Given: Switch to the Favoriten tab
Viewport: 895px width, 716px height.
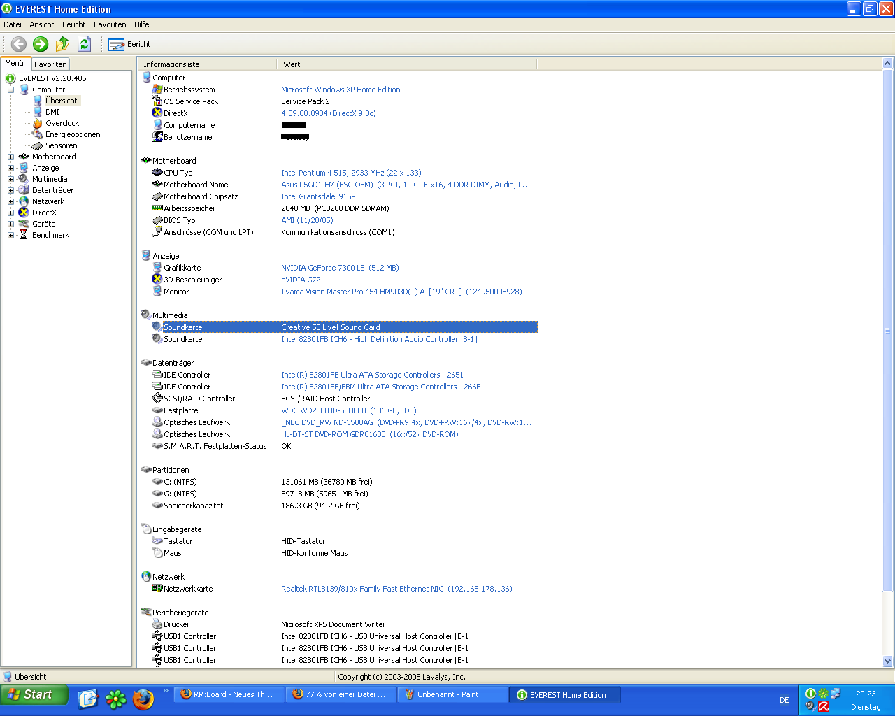Looking at the screenshot, I should 50,64.
